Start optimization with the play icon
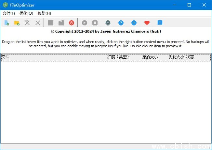212x150 pixels. click(85, 23)
